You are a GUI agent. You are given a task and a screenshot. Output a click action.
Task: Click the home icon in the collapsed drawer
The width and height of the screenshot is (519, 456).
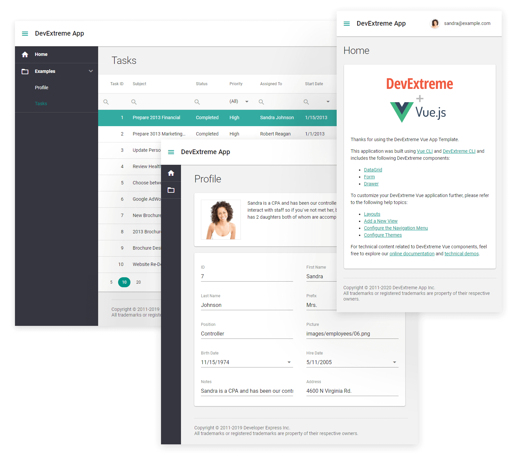pos(171,173)
